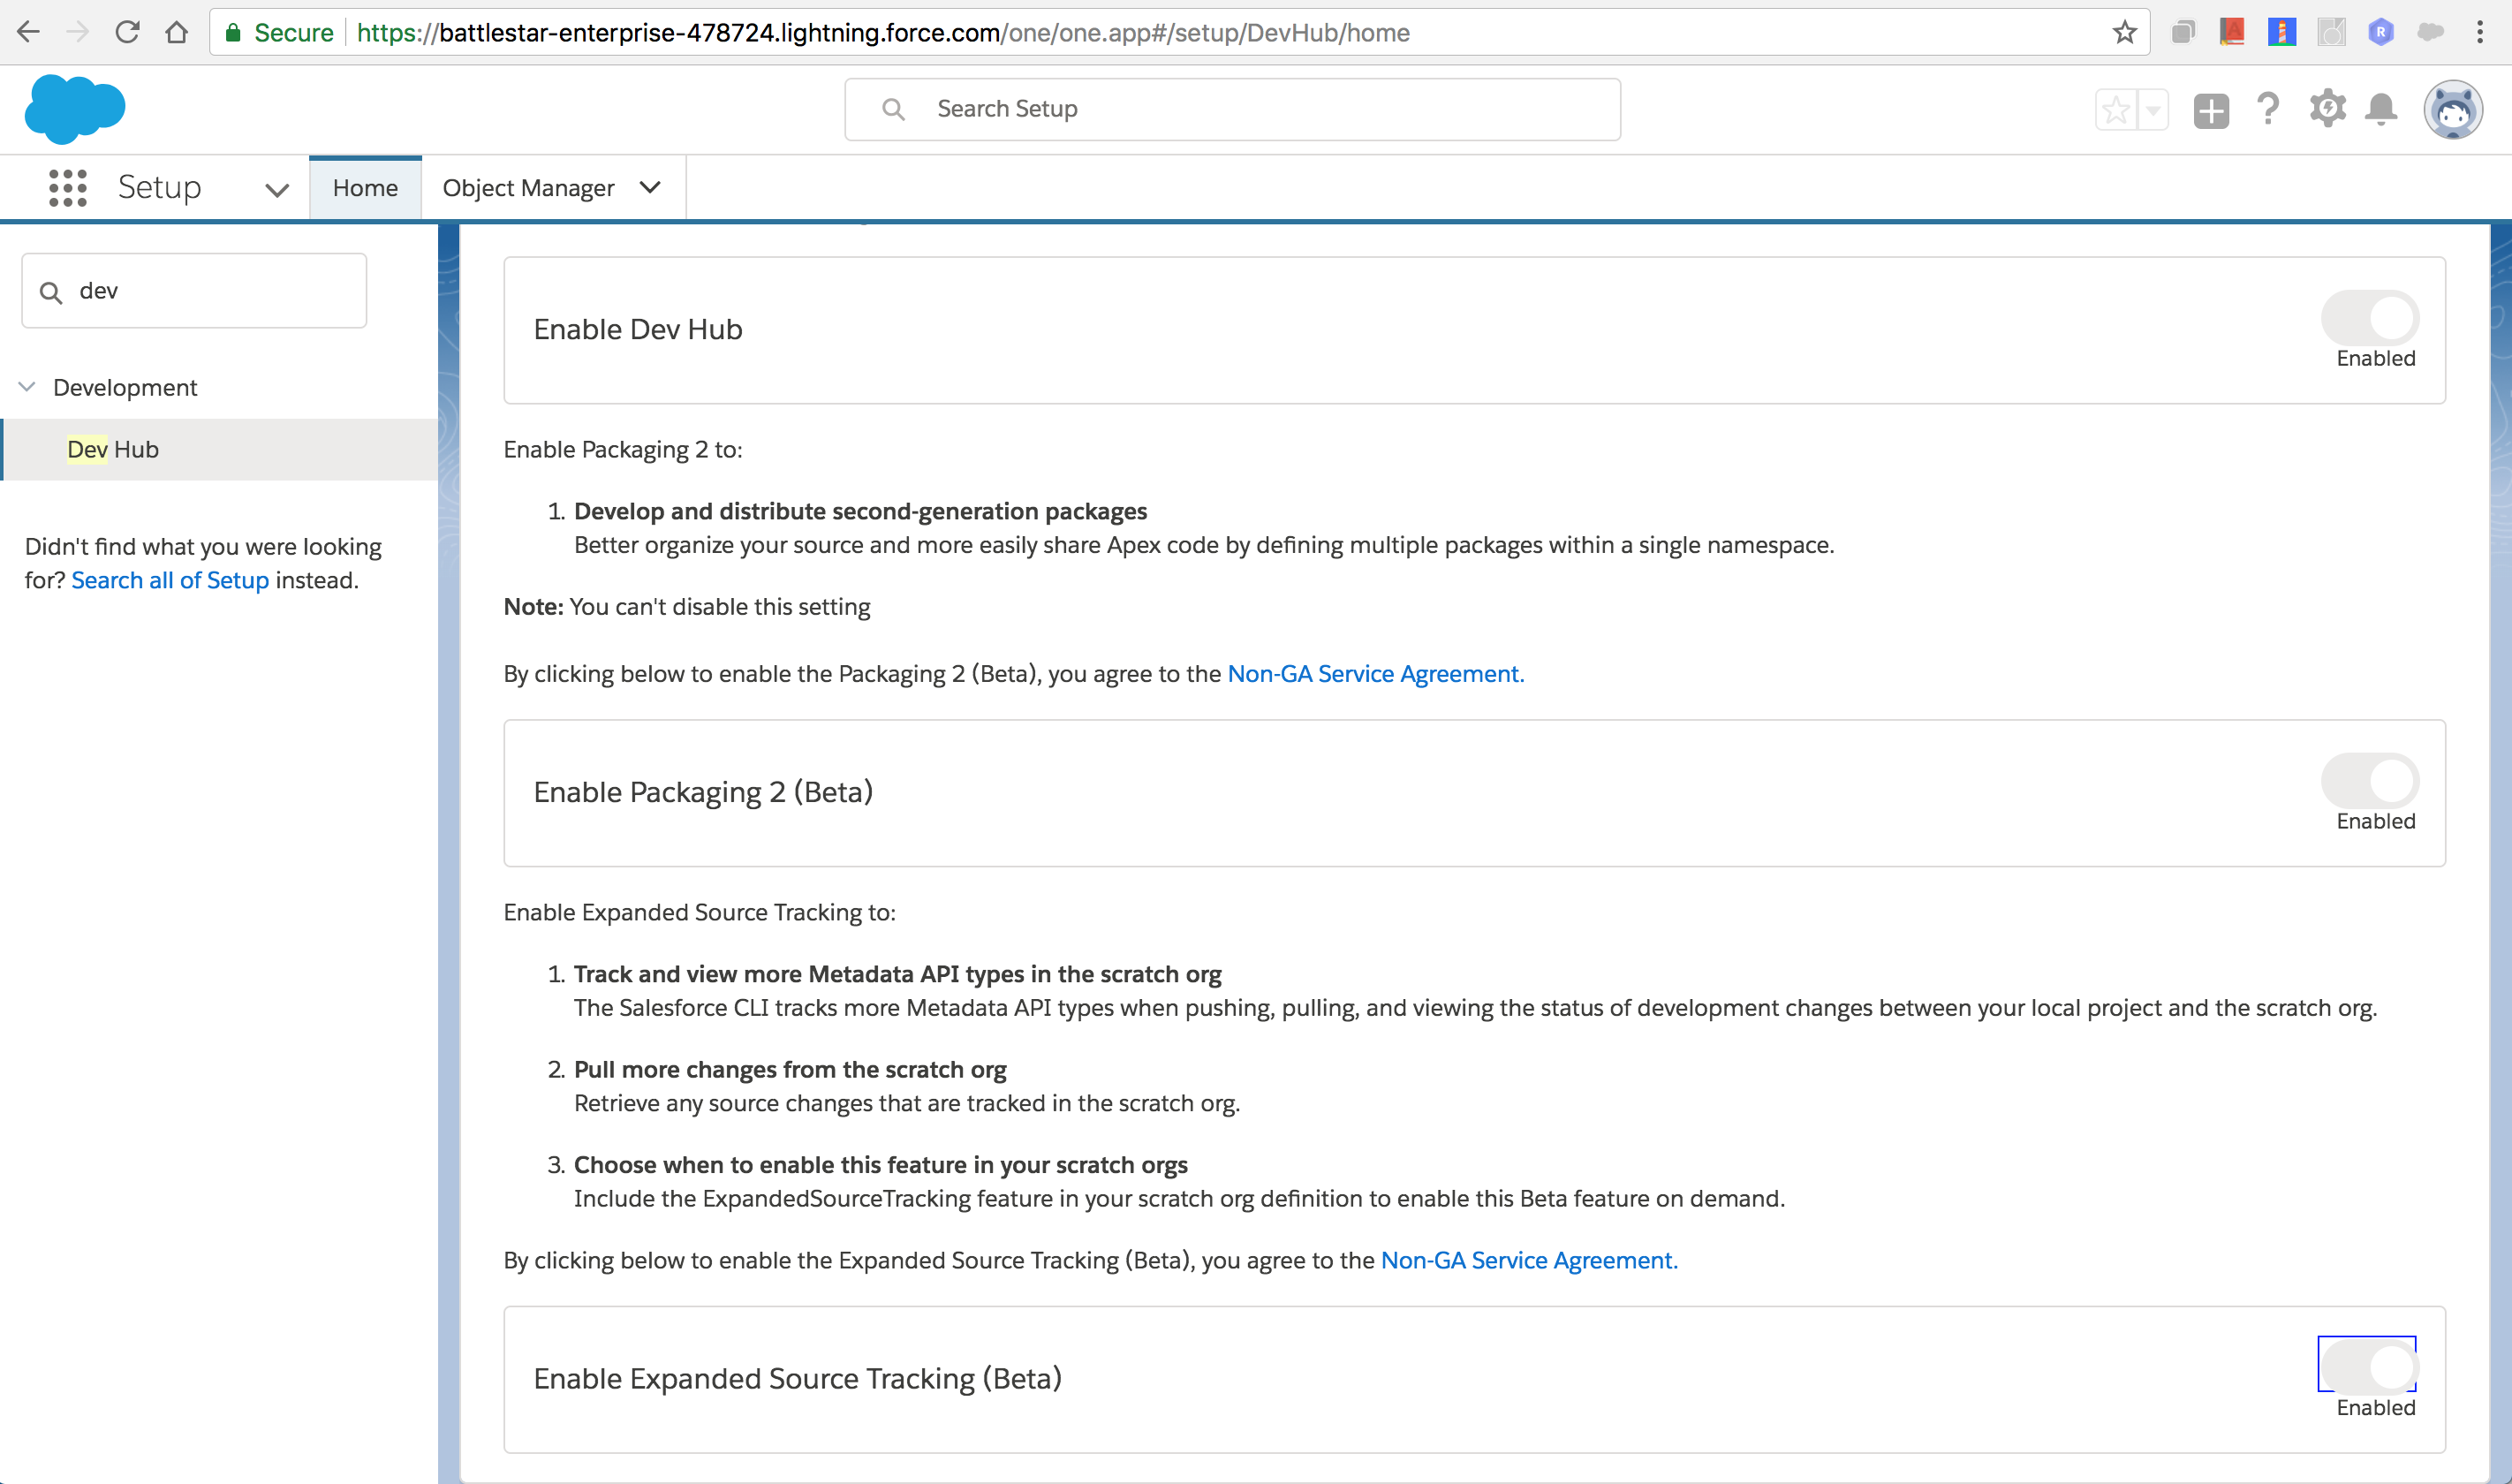Click Choose when to enable this feature text
Viewport: 2512px width, 1484px height.
[881, 1165]
